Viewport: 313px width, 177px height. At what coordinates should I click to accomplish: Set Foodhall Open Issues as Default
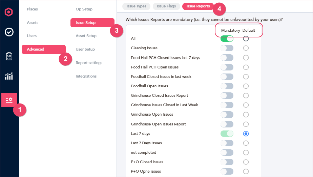[x=246, y=86]
